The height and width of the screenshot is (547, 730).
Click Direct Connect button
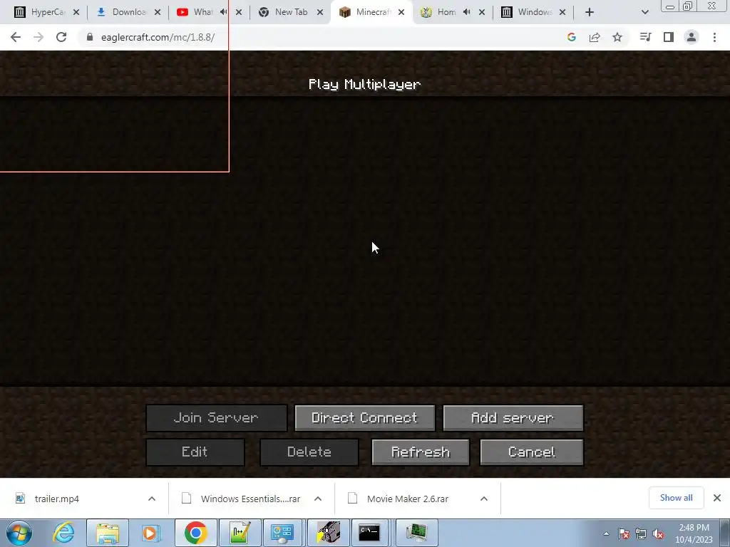(365, 417)
